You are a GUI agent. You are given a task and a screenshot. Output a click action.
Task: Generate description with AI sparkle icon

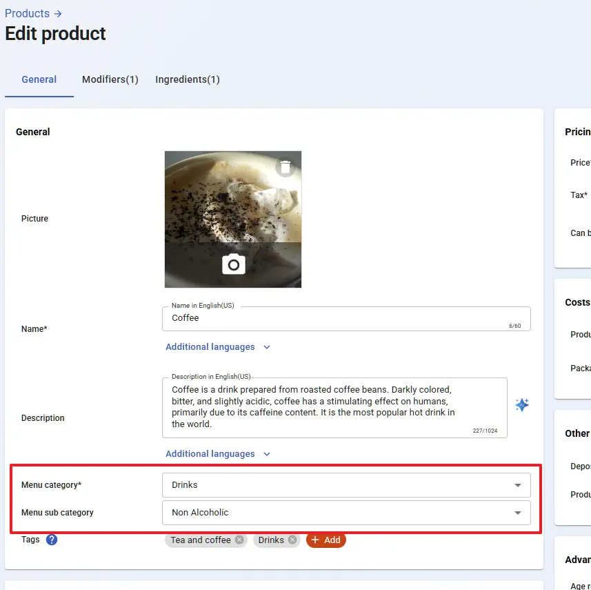click(x=522, y=405)
